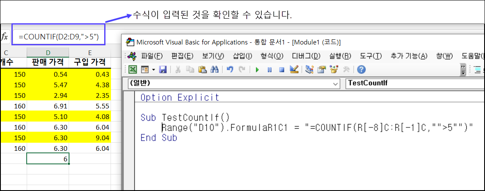The image size is (485, 191).
Task: Click the 판매 가격 header cell
Action: (x=48, y=63)
